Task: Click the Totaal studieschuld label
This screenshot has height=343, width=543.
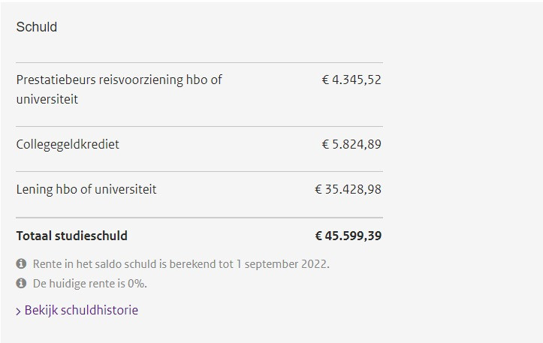Action: [x=71, y=236]
